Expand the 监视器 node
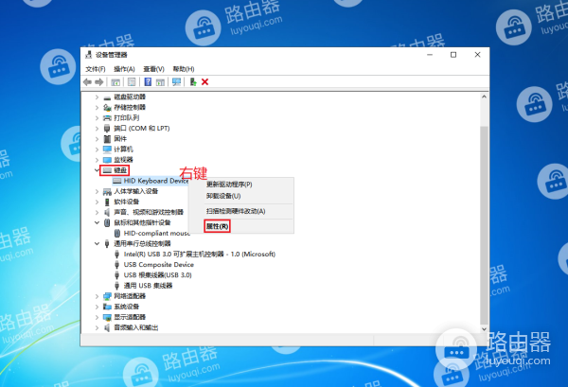 97,160
